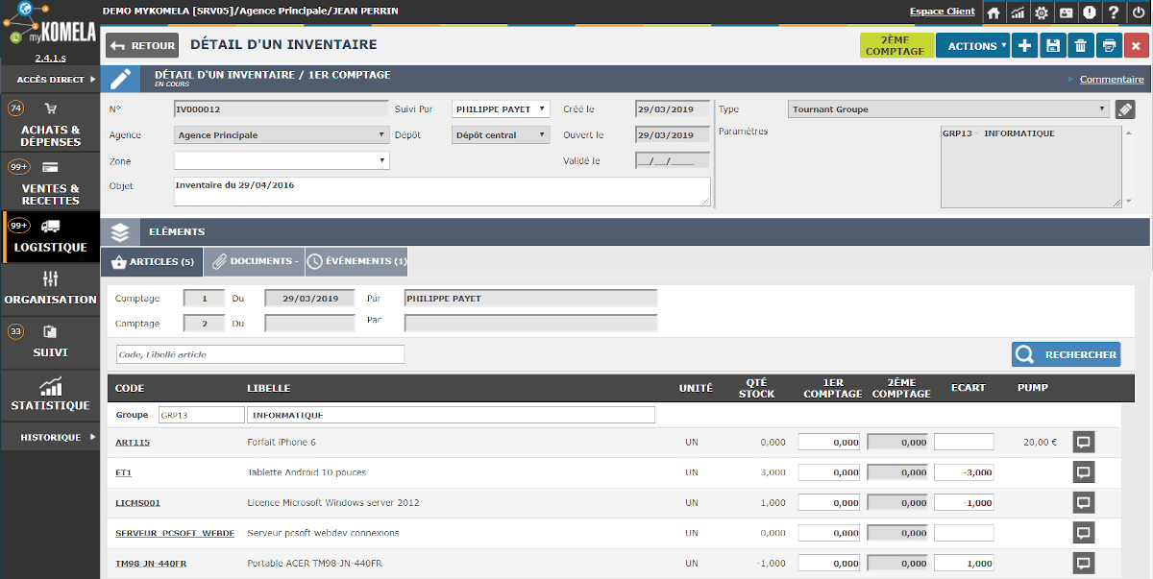Click version link 2.4.1.s
This screenshot has height=579, width=1153.
[50, 58]
